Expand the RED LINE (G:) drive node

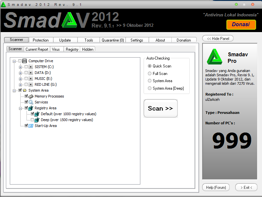coord(20,85)
